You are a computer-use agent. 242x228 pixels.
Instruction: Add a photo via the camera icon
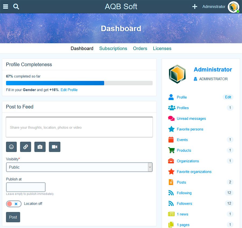point(40,147)
